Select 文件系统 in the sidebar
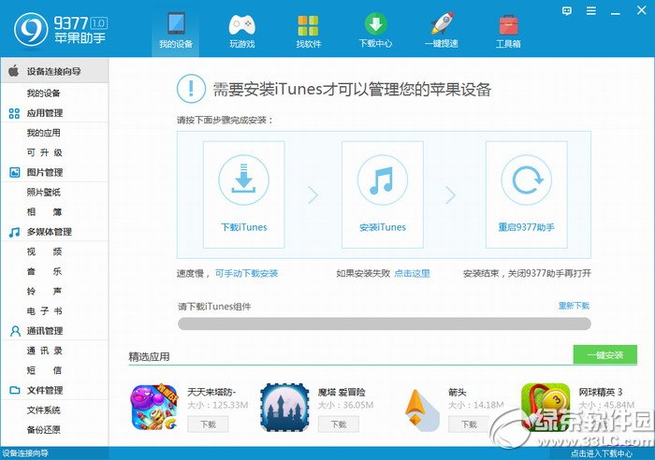The height and width of the screenshot is (460, 655). (43, 410)
